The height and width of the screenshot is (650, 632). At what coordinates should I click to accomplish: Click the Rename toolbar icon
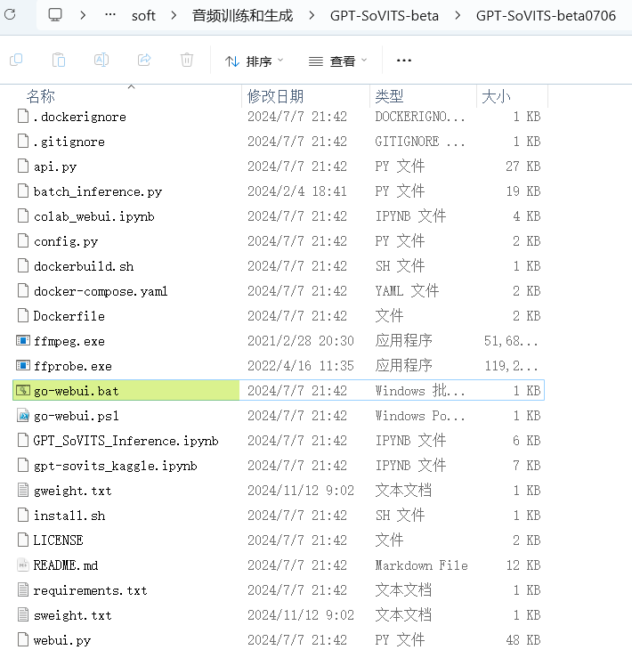point(101,61)
